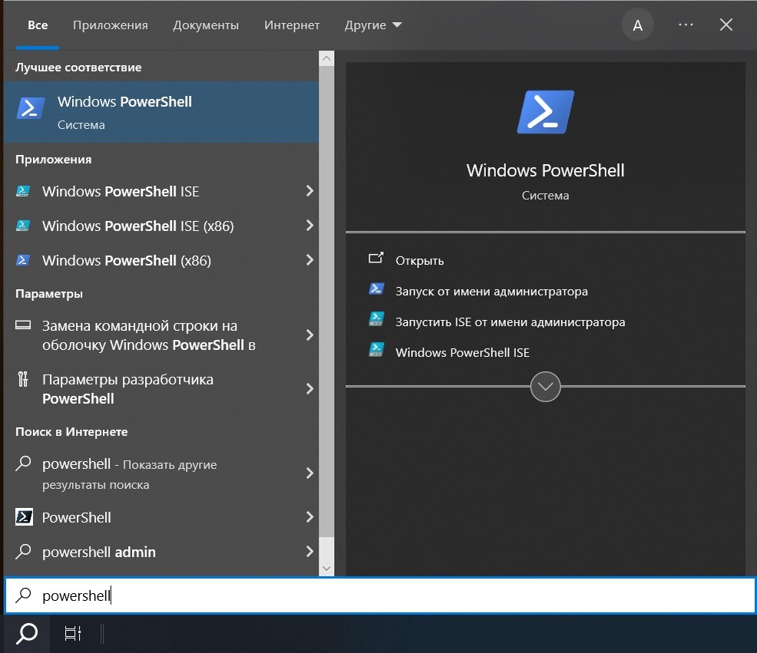The height and width of the screenshot is (653, 757).
Task: Click the results list scroll-up arrow
Action: click(x=326, y=59)
